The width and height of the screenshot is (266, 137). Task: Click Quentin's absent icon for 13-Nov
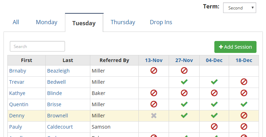(x=154, y=104)
